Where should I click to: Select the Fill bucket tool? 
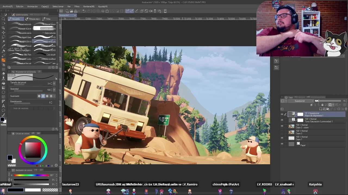coord(3,83)
